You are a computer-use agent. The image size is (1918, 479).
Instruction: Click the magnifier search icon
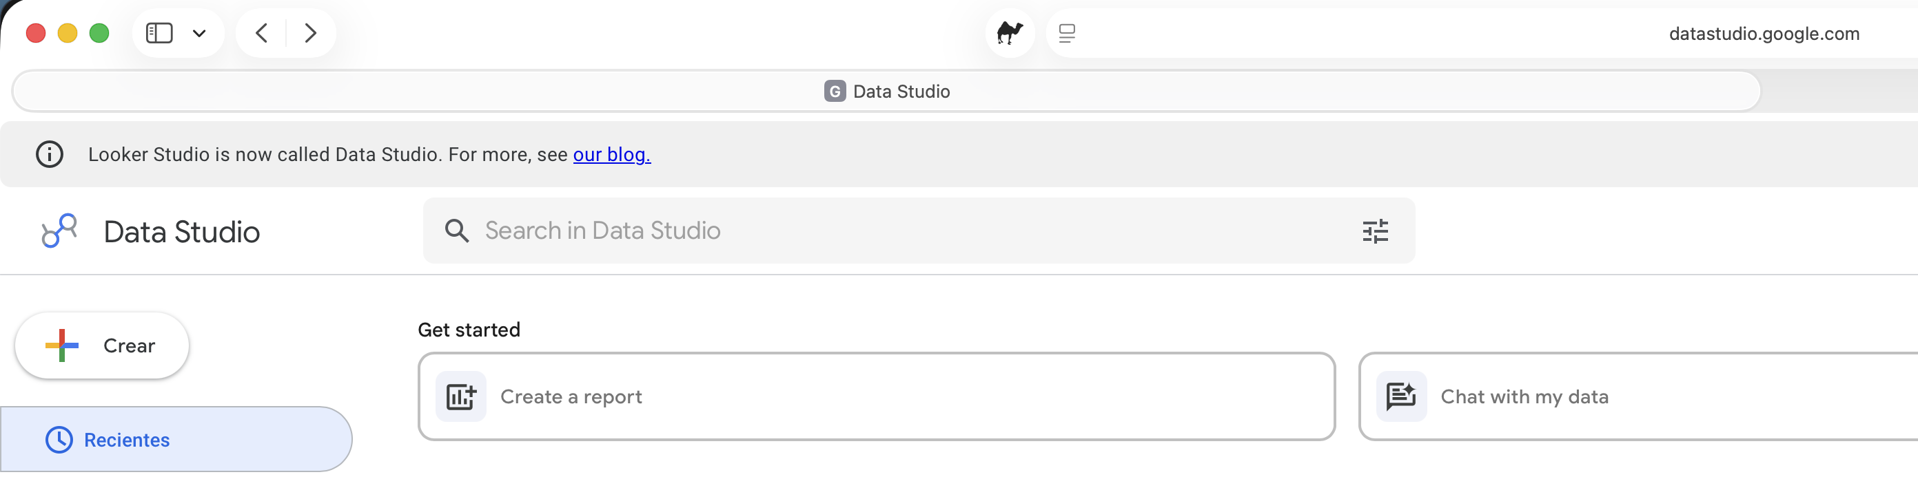click(x=456, y=231)
